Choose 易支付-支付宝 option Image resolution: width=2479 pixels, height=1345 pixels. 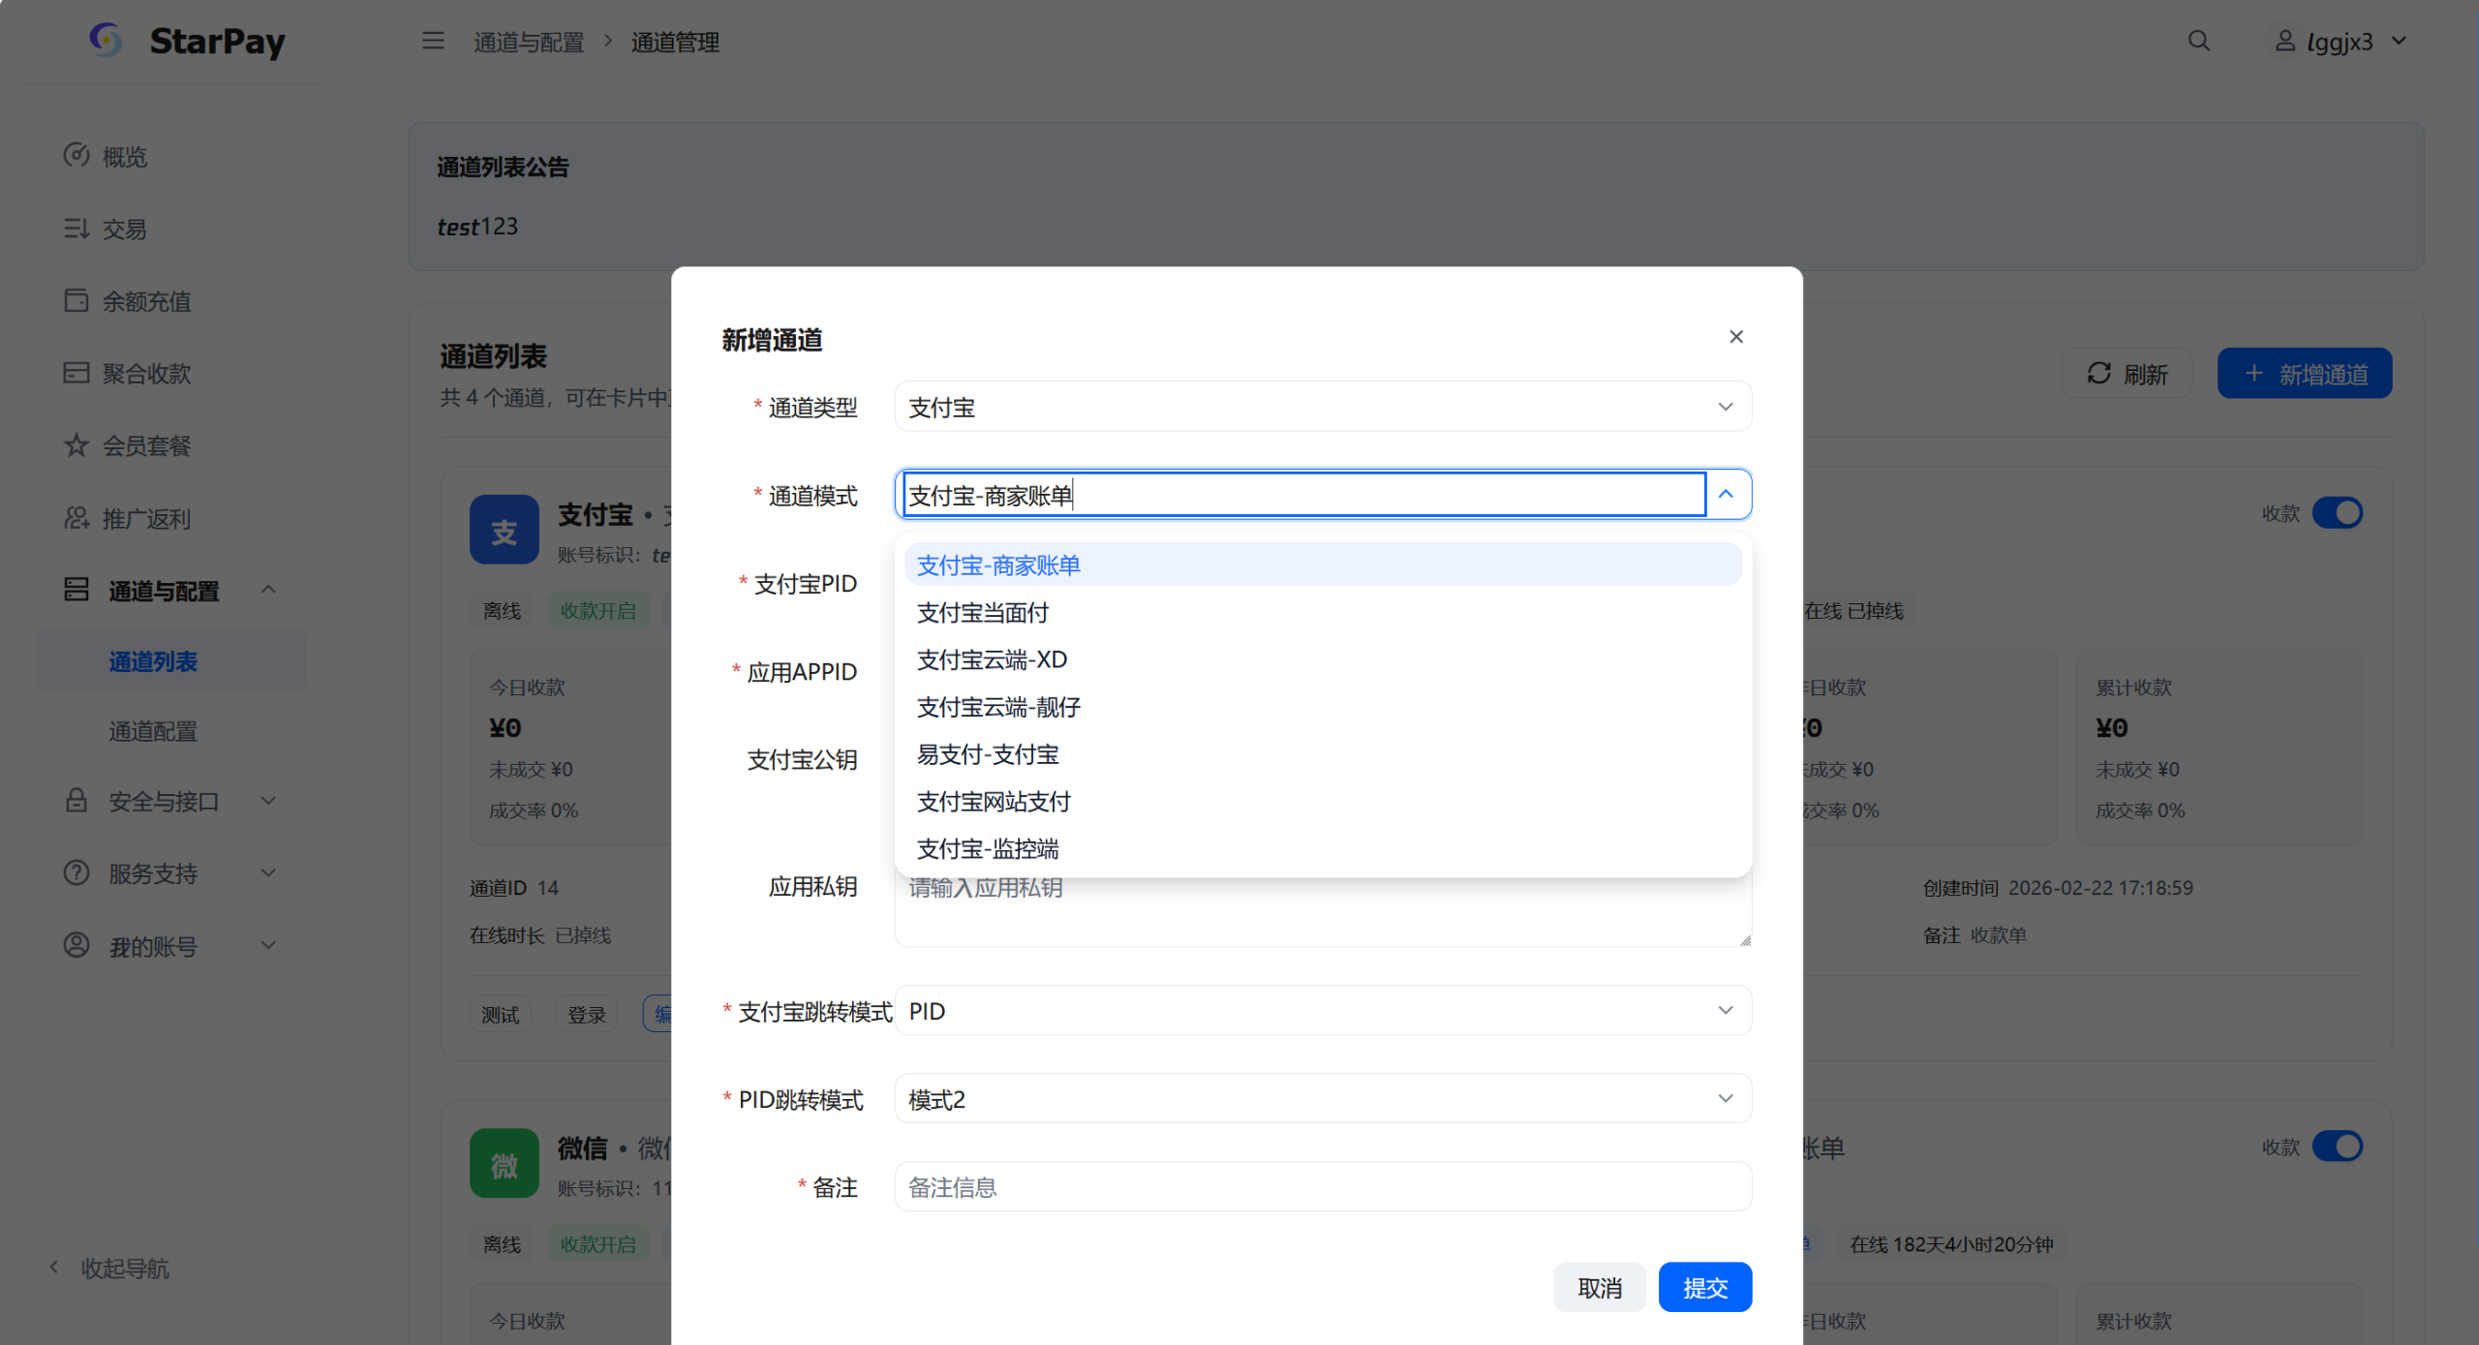pyautogui.click(x=1323, y=754)
